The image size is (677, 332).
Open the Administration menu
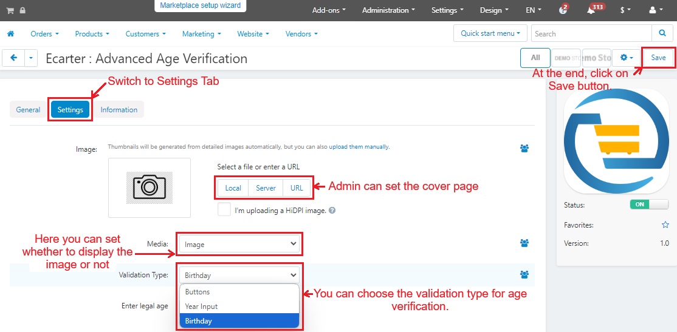coord(388,10)
